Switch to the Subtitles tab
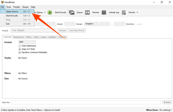173x112 pixels. [x=52, y=37]
